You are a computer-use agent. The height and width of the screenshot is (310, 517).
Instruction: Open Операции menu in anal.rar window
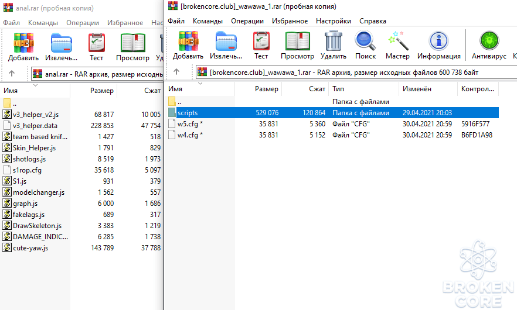click(x=83, y=23)
